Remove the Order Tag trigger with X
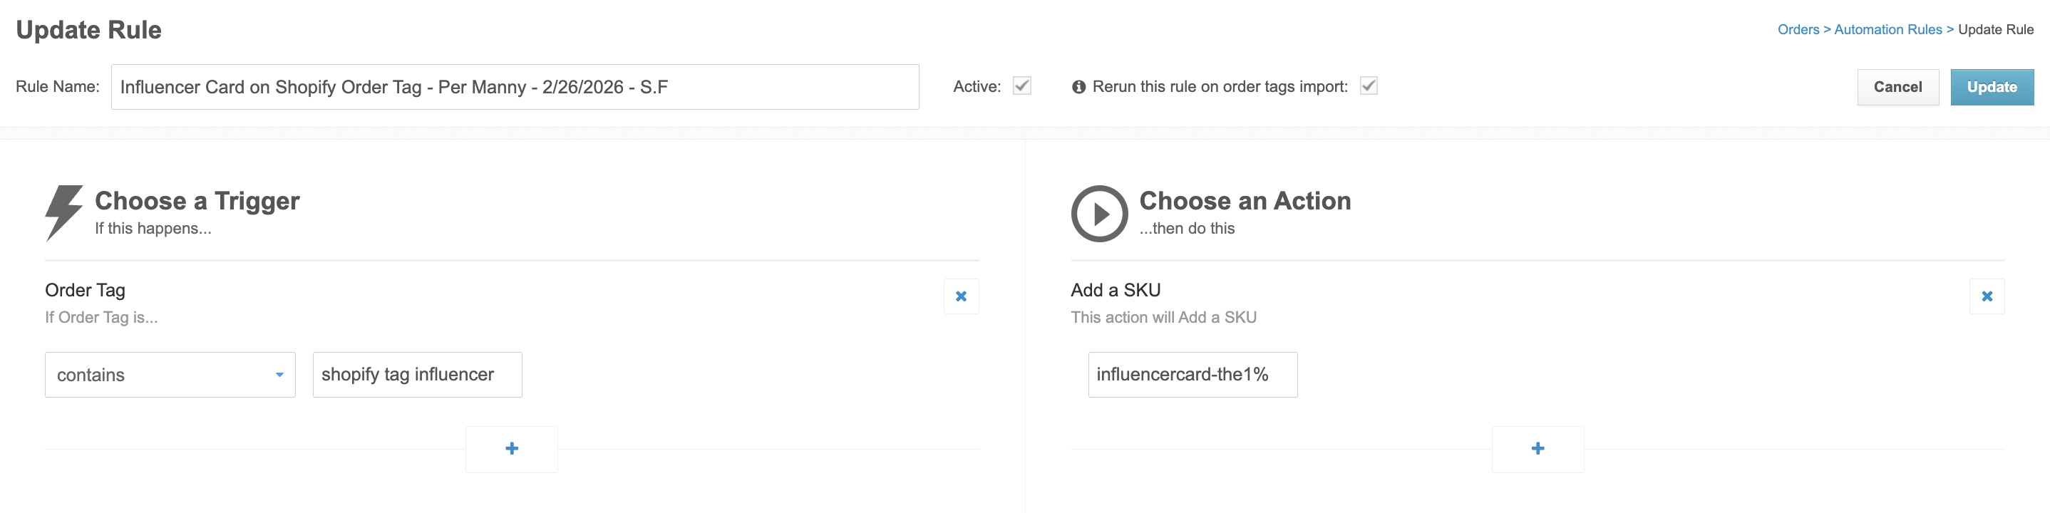This screenshot has height=513, width=2050. tap(961, 296)
